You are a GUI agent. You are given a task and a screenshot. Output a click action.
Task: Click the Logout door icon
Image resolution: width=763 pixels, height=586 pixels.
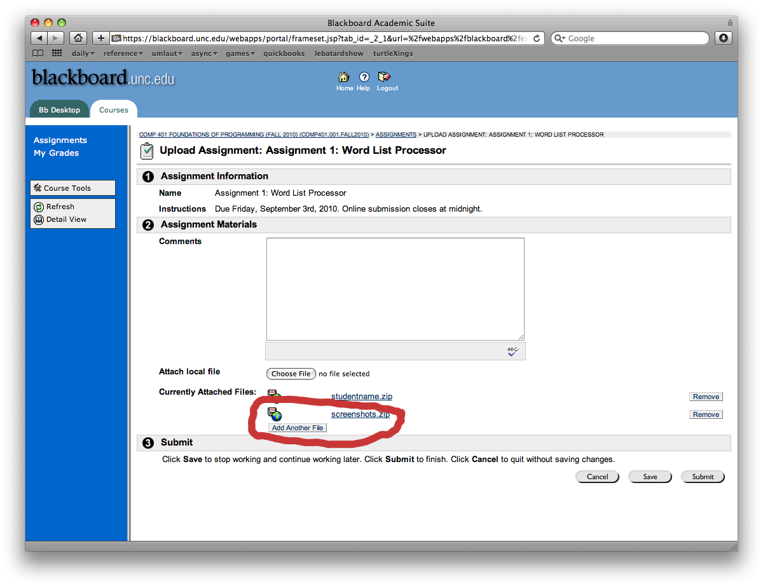(384, 77)
